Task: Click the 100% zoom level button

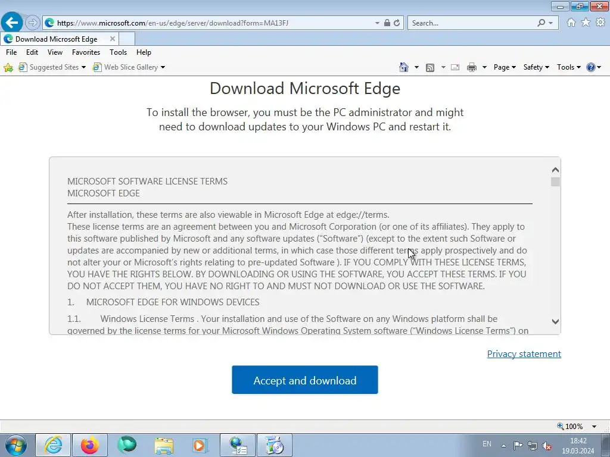Action: click(570, 426)
